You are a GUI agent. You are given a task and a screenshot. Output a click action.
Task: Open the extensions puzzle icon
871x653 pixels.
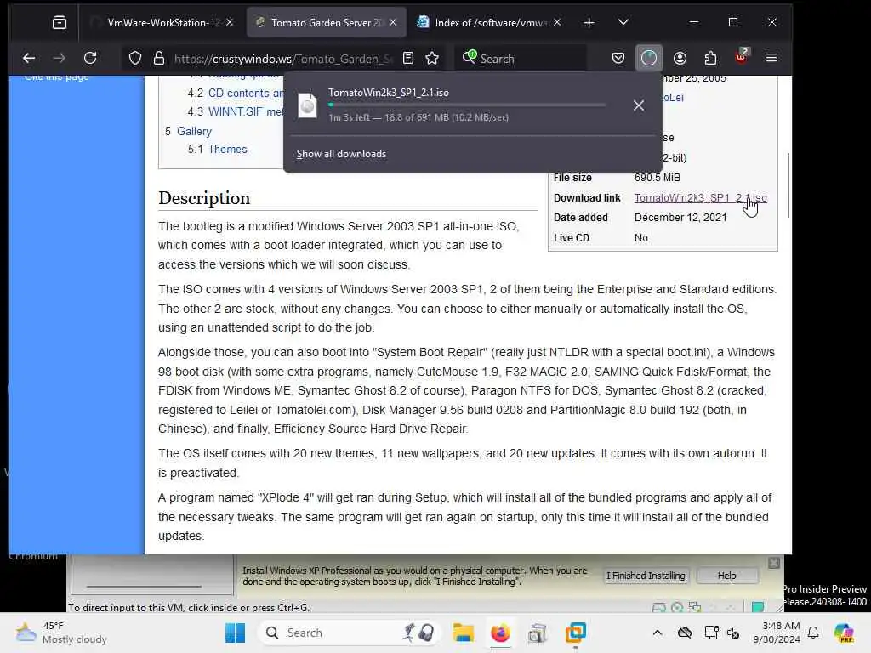click(710, 59)
